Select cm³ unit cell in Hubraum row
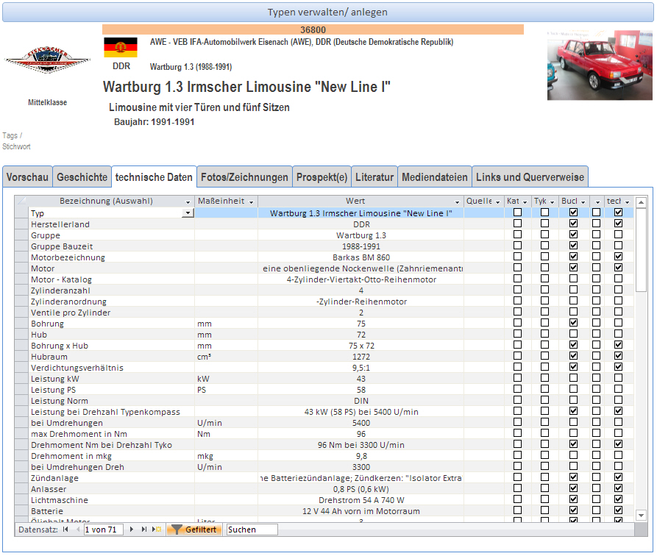 click(x=226, y=357)
